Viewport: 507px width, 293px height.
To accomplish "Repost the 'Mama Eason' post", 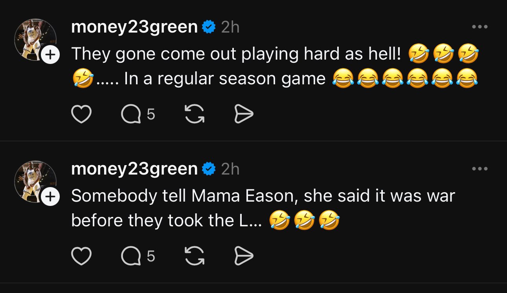I will 194,256.
